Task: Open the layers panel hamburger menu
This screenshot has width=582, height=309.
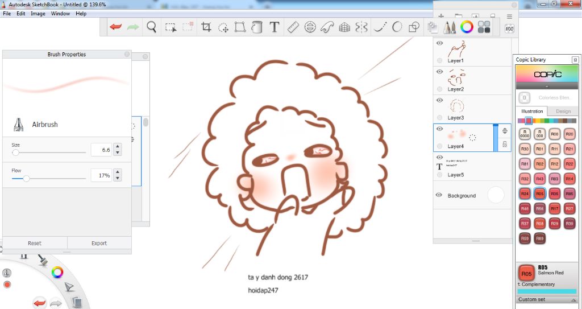Action: pyautogui.click(x=510, y=17)
